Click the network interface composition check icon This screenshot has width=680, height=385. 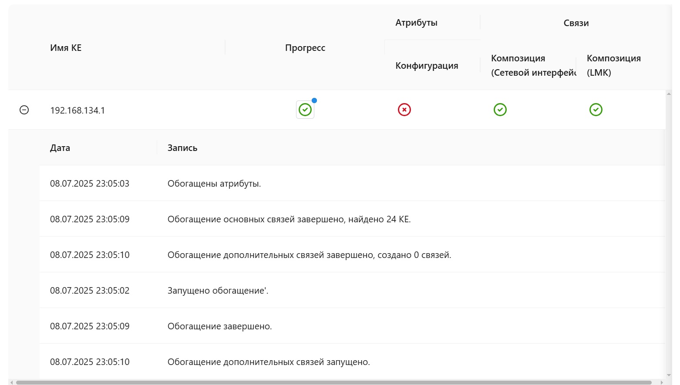[x=500, y=110]
